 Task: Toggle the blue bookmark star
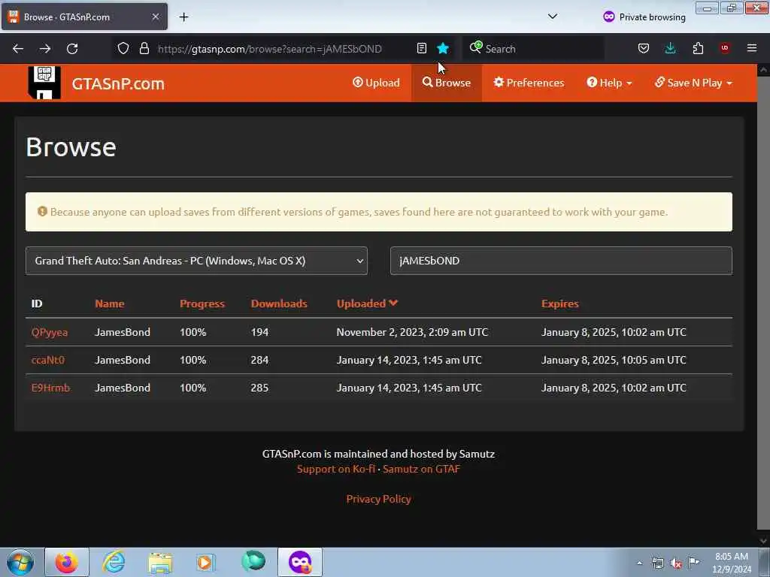[x=442, y=48]
